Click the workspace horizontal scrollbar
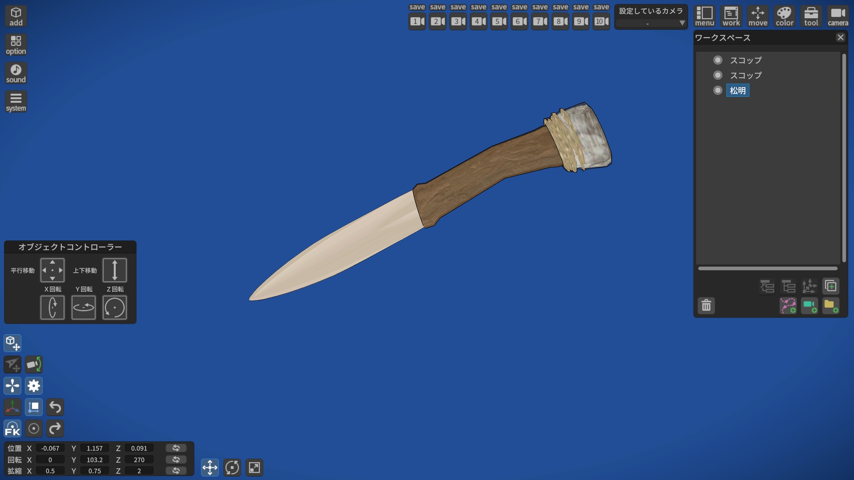This screenshot has height=480, width=854. [x=767, y=268]
